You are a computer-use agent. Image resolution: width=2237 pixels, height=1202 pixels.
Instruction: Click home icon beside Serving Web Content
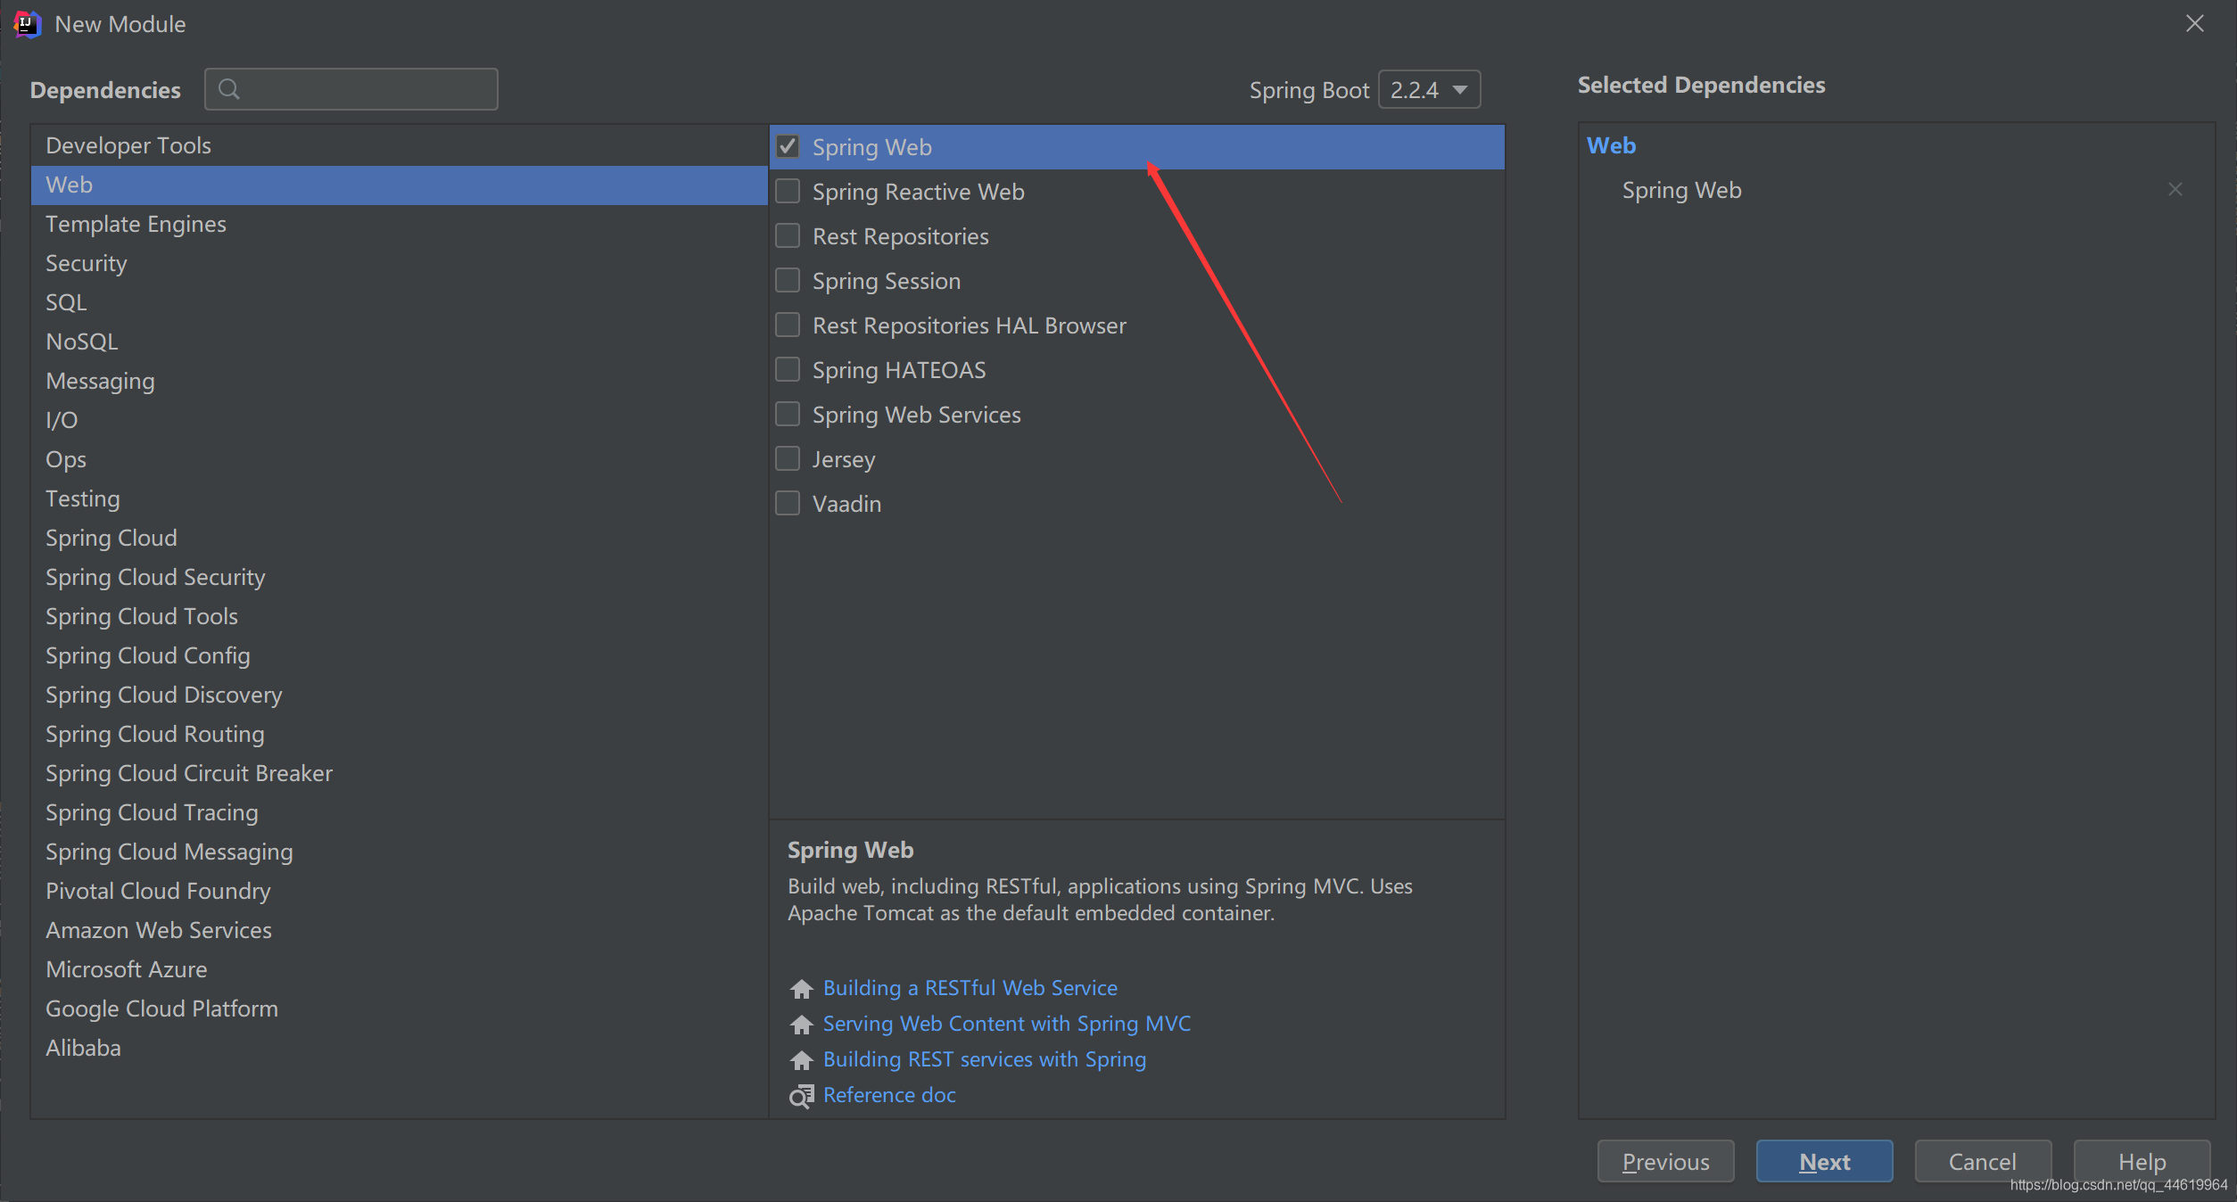801,1025
